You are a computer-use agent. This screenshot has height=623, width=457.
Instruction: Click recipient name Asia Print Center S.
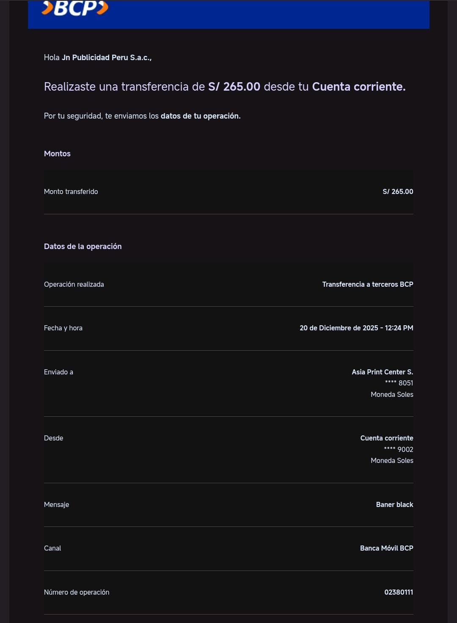click(x=382, y=372)
